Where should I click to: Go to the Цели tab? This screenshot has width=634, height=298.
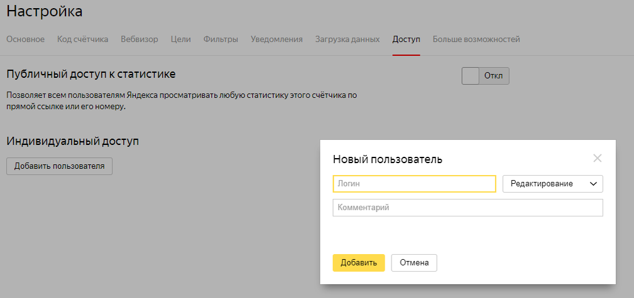pyautogui.click(x=181, y=39)
